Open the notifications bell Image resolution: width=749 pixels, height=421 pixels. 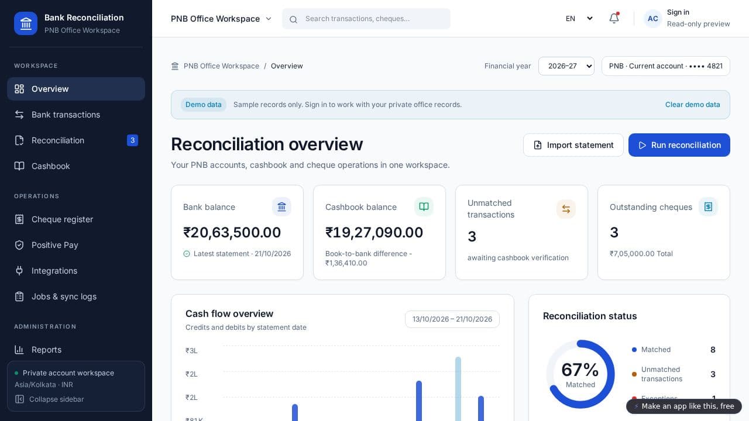614,18
